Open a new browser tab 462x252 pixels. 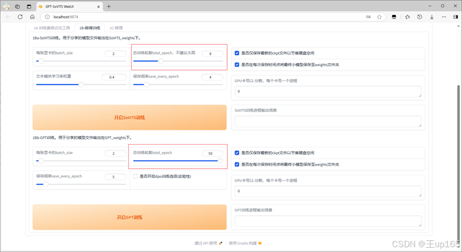(109, 6)
